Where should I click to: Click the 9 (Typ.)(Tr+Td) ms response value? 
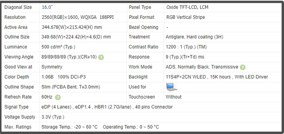(185, 57)
